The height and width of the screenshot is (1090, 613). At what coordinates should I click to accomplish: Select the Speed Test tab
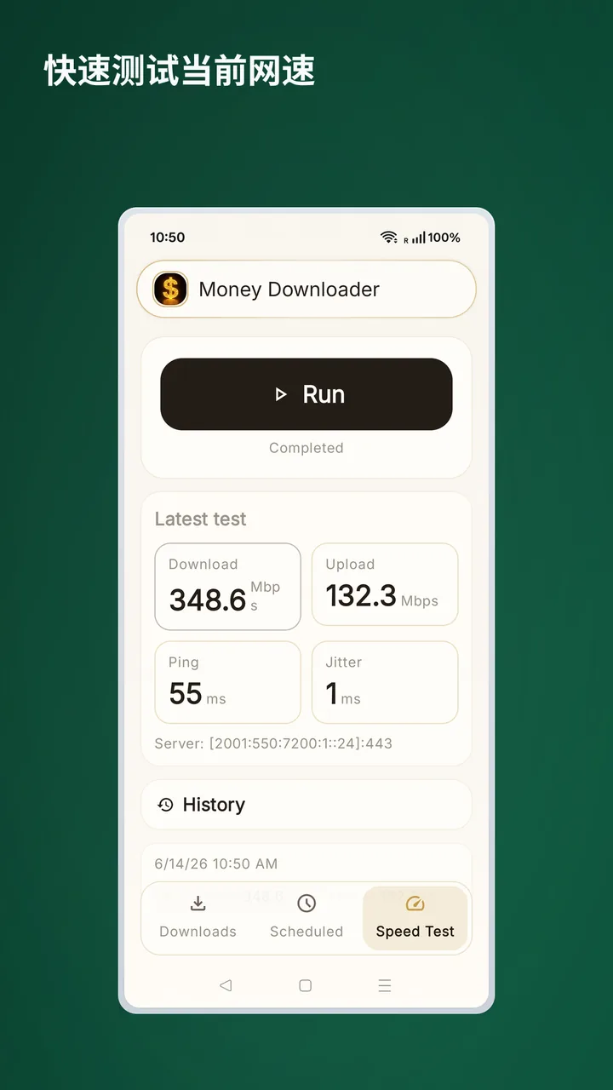(415, 918)
